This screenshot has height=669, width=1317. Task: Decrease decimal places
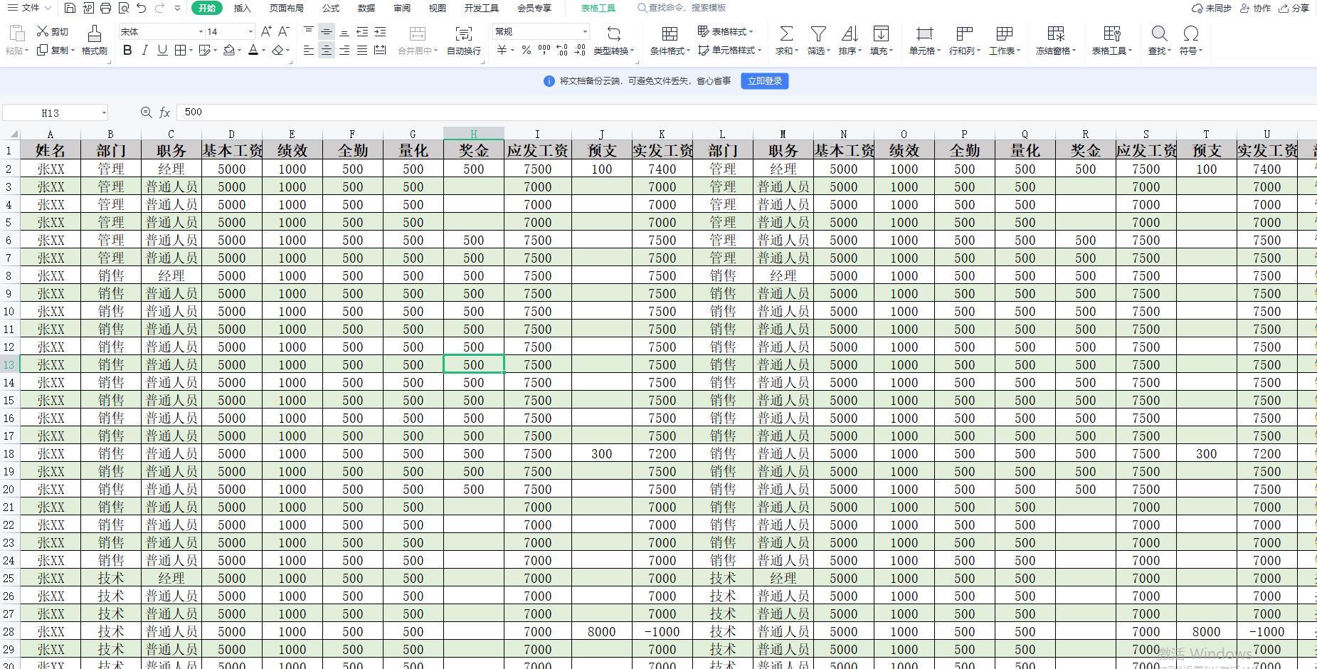coord(580,50)
